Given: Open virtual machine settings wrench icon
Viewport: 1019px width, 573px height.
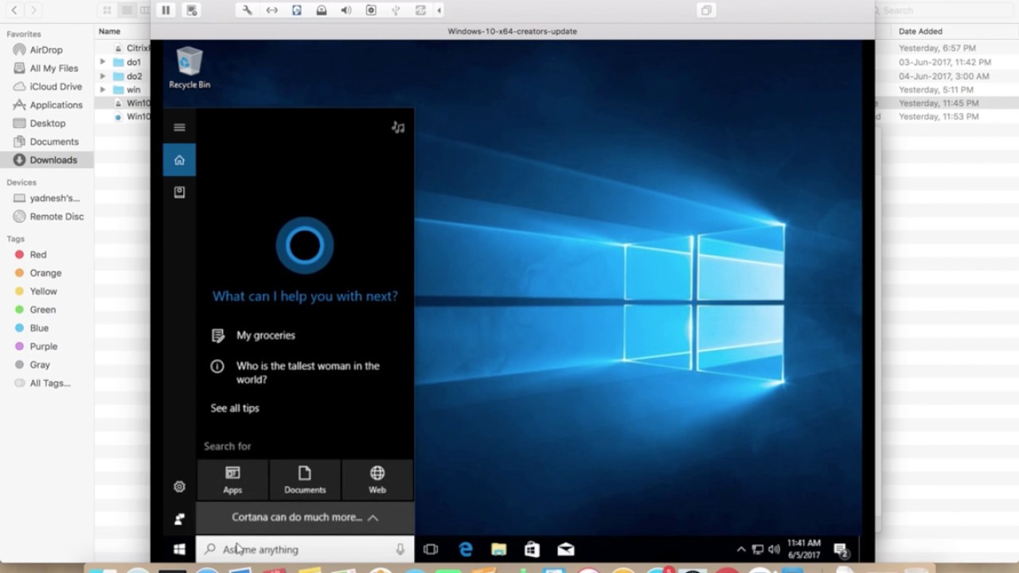Looking at the screenshot, I should (247, 10).
